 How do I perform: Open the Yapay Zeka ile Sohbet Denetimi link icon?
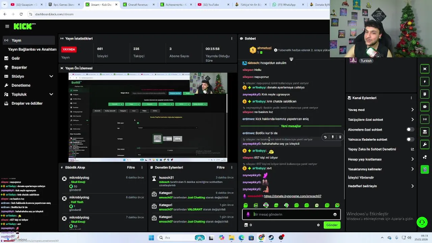pos(412,149)
